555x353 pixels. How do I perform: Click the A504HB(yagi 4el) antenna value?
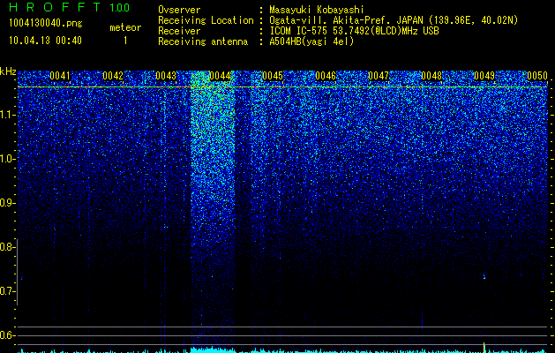coord(311,41)
